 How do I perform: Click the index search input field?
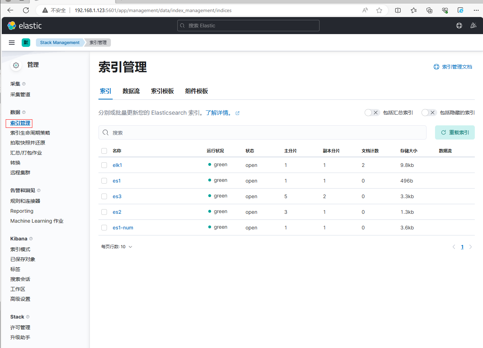click(x=262, y=132)
